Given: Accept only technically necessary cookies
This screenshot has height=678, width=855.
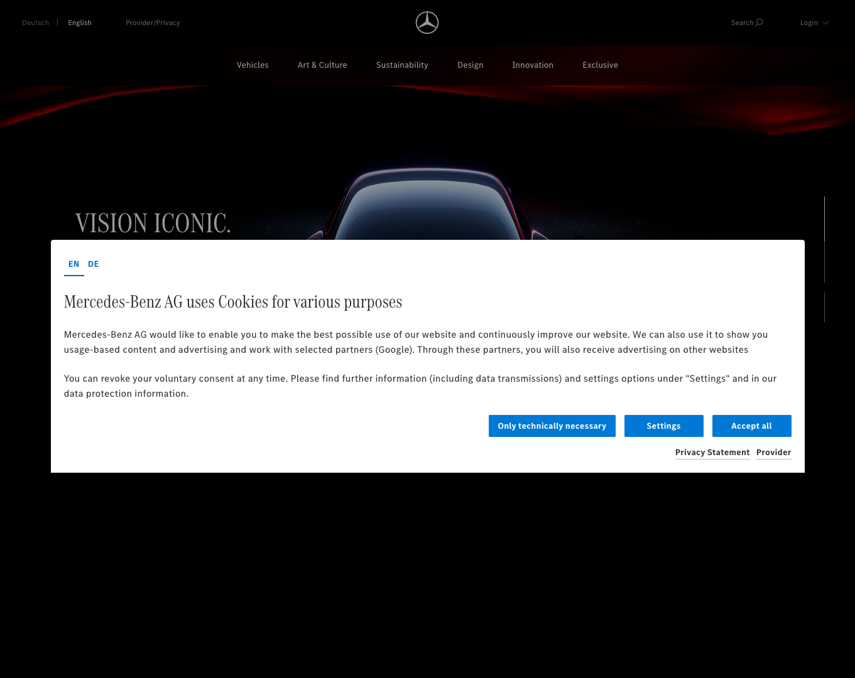Looking at the screenshot, I should (552, 426).
